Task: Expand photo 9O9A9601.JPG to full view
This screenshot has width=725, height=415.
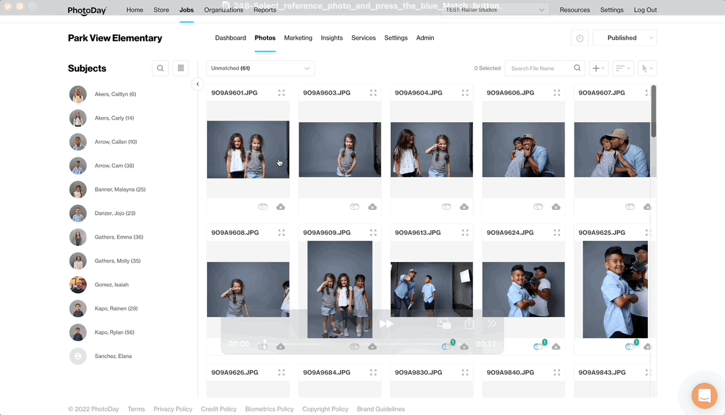Action: [x=281, y=93]
